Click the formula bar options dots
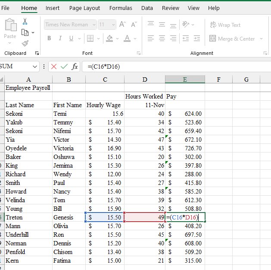Viewport: 271px width, 270px height. pyautogui.click(x=44, y=67)
